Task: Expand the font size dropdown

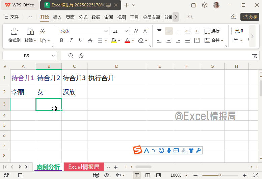Action: pos(126,31)
